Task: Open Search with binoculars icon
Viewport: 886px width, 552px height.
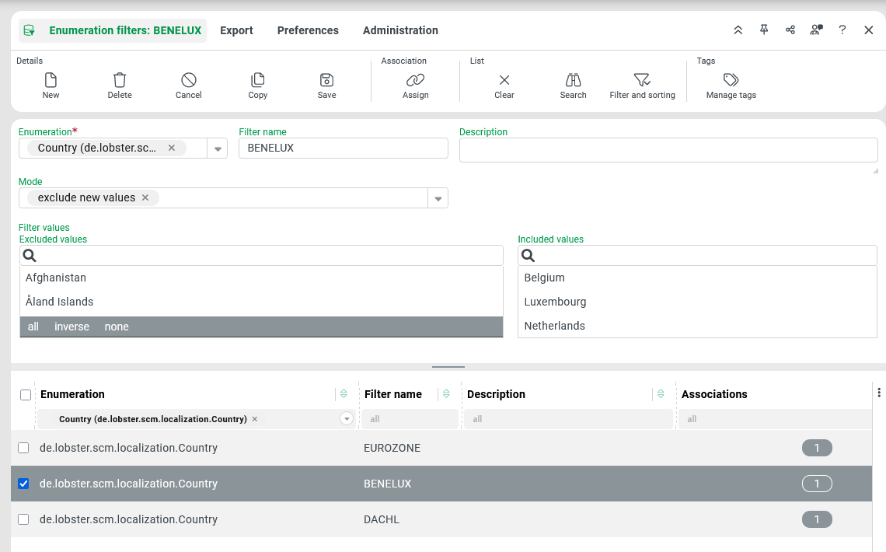Action: 574,80
